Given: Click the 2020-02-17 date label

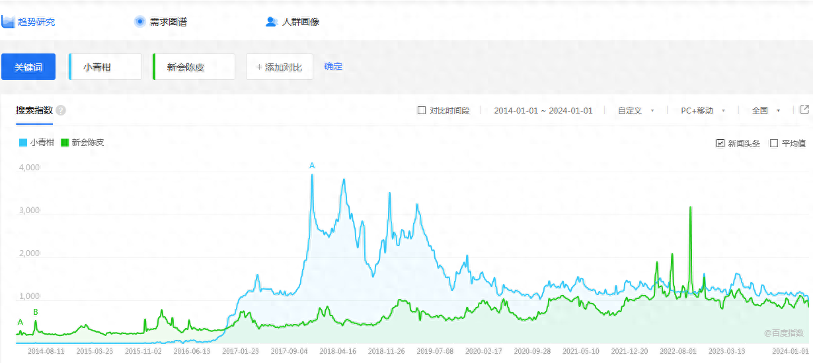Looking at the screenshot, I should point(484,351).
